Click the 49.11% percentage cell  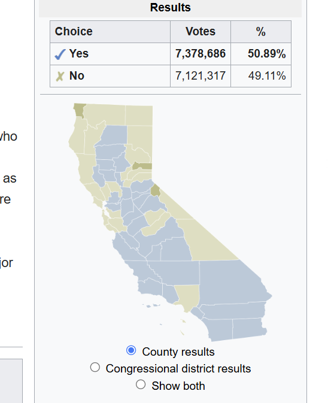261,76
